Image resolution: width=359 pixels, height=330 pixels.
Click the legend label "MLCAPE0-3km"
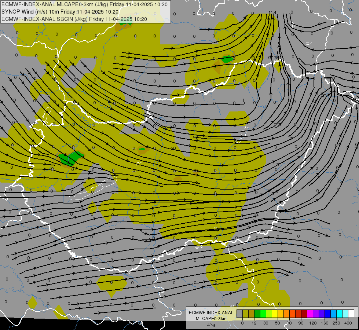[211, 319]
